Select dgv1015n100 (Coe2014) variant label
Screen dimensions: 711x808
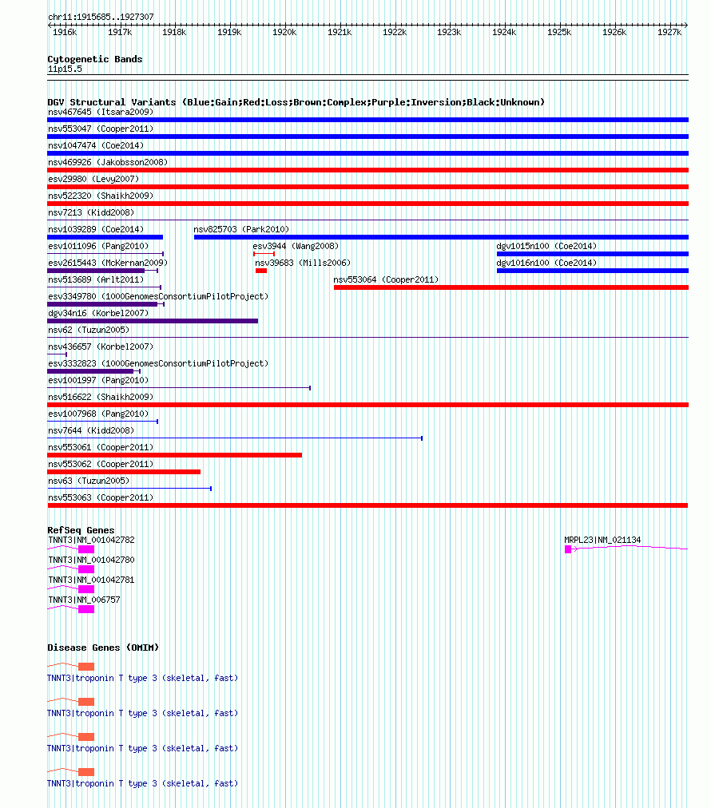[546, 246]
